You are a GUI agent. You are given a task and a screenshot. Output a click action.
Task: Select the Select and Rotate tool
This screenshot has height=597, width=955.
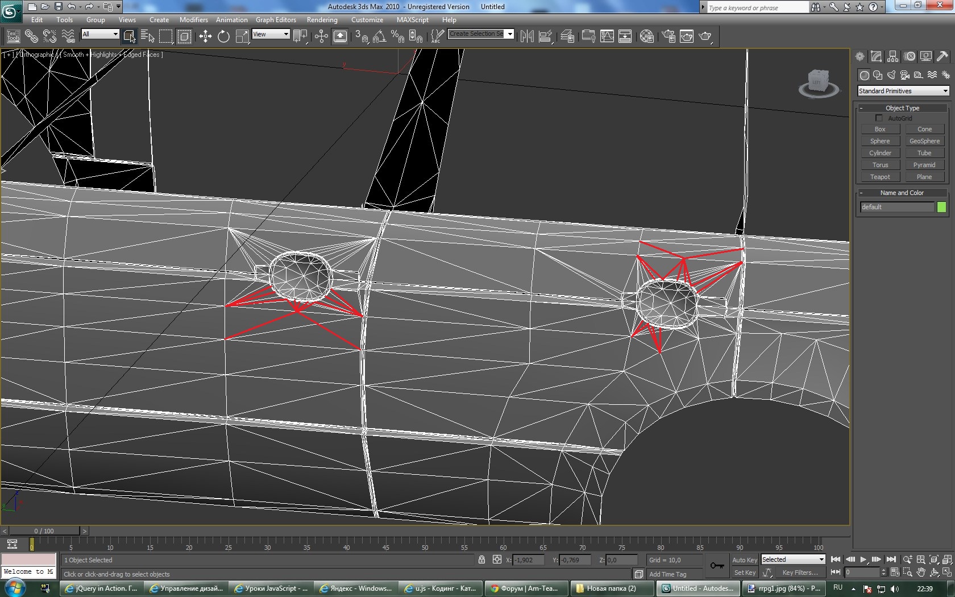[223, 36]
